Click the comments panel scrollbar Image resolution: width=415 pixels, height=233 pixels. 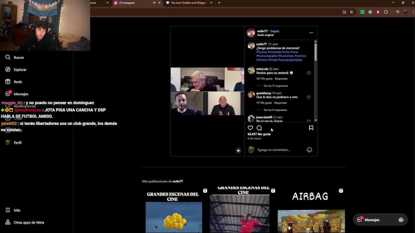315,52
